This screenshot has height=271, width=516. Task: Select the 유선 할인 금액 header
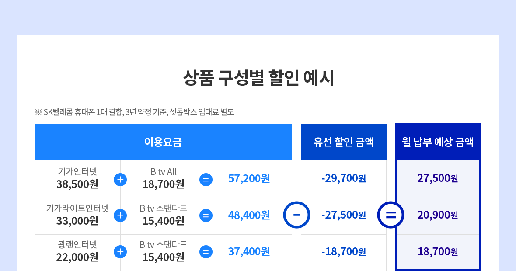pos(344,142)
